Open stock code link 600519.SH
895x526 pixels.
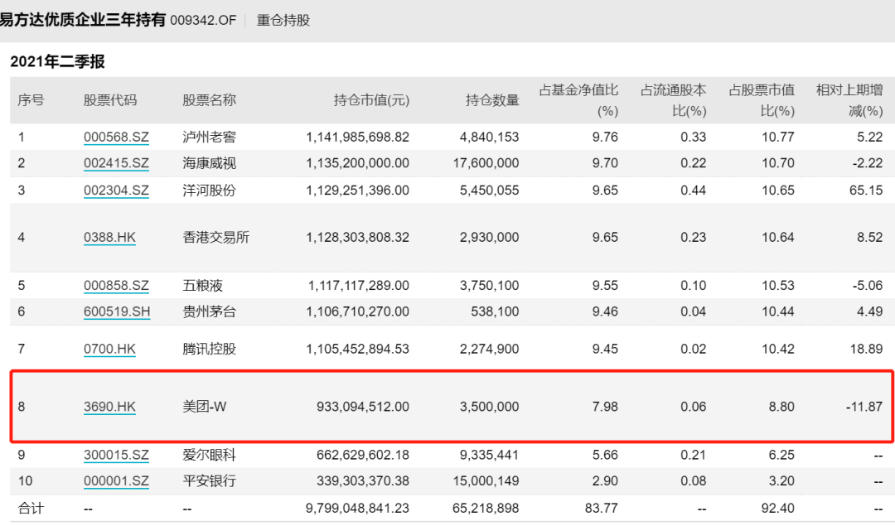(x=117, y=311)
